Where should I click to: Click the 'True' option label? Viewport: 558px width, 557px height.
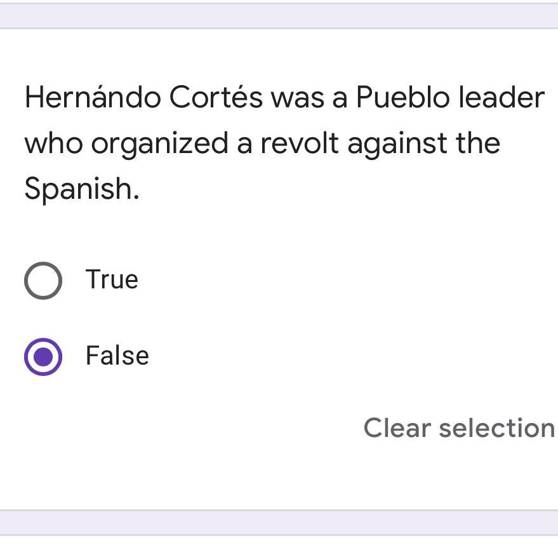point(112,279)
